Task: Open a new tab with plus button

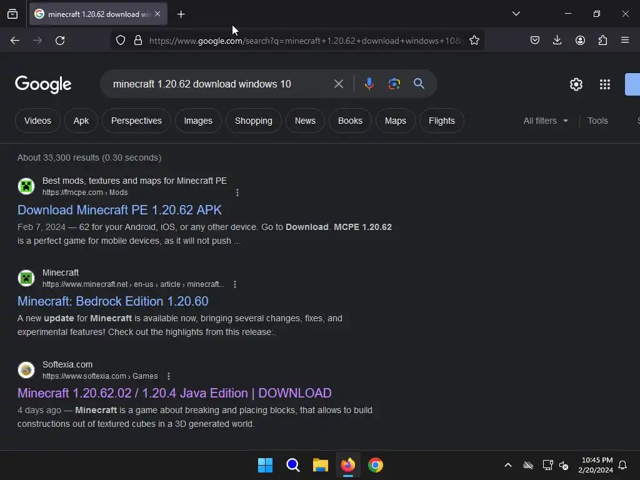Action: pos(181,14)
